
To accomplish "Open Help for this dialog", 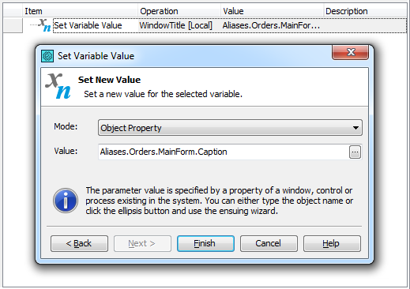I will [x=332, y=243].
